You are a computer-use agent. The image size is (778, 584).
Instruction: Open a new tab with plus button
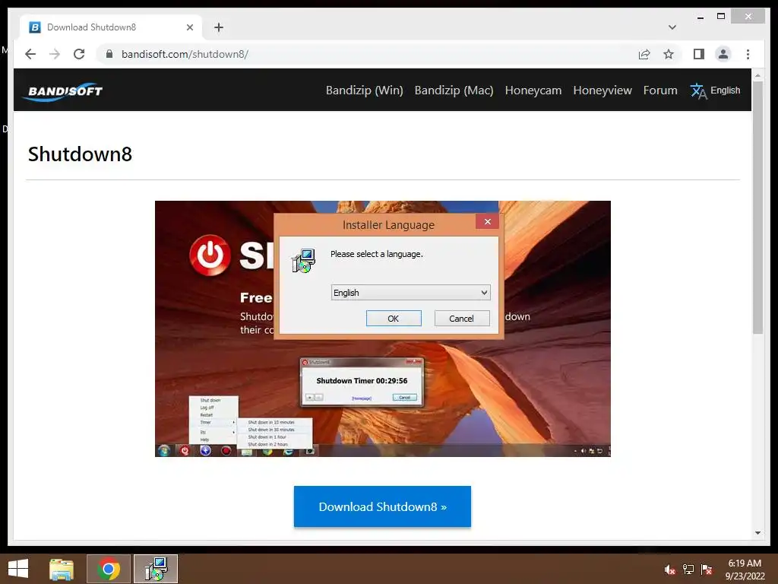pos(219,27)
